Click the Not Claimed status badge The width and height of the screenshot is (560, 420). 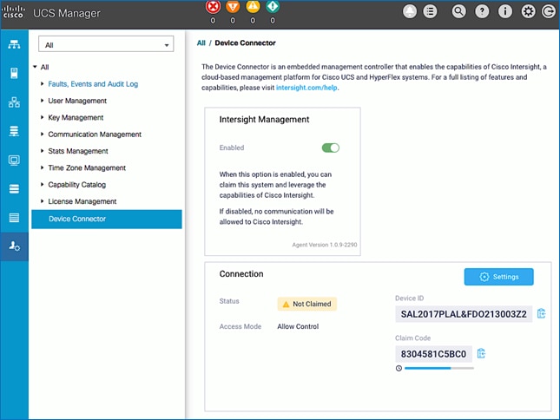pos(306,304)
